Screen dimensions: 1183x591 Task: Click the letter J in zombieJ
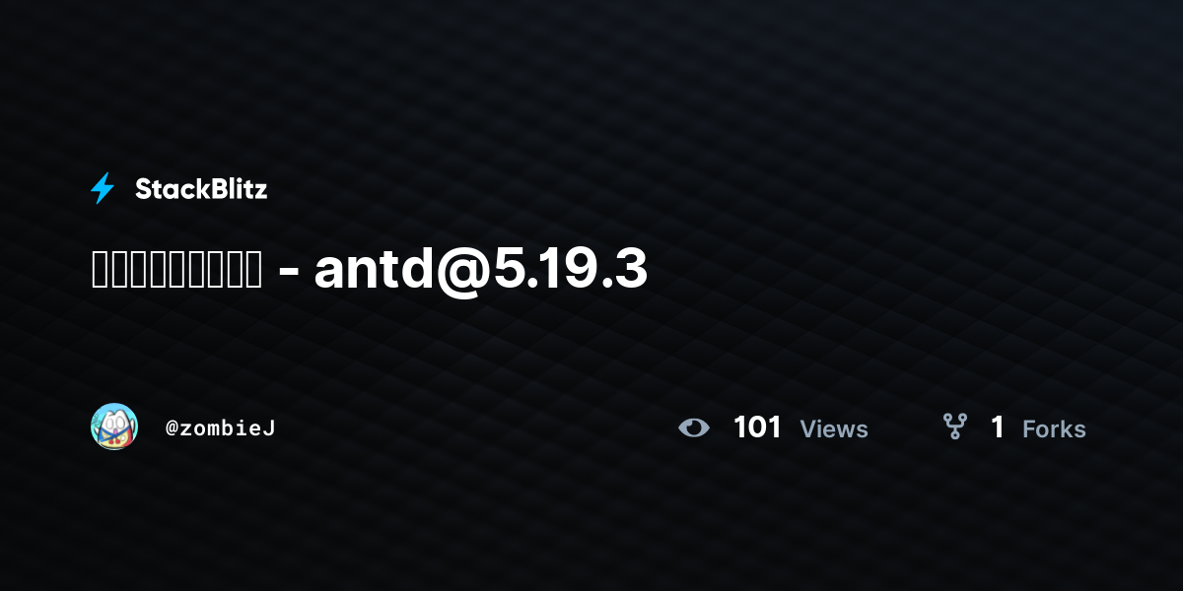[269, 427]
